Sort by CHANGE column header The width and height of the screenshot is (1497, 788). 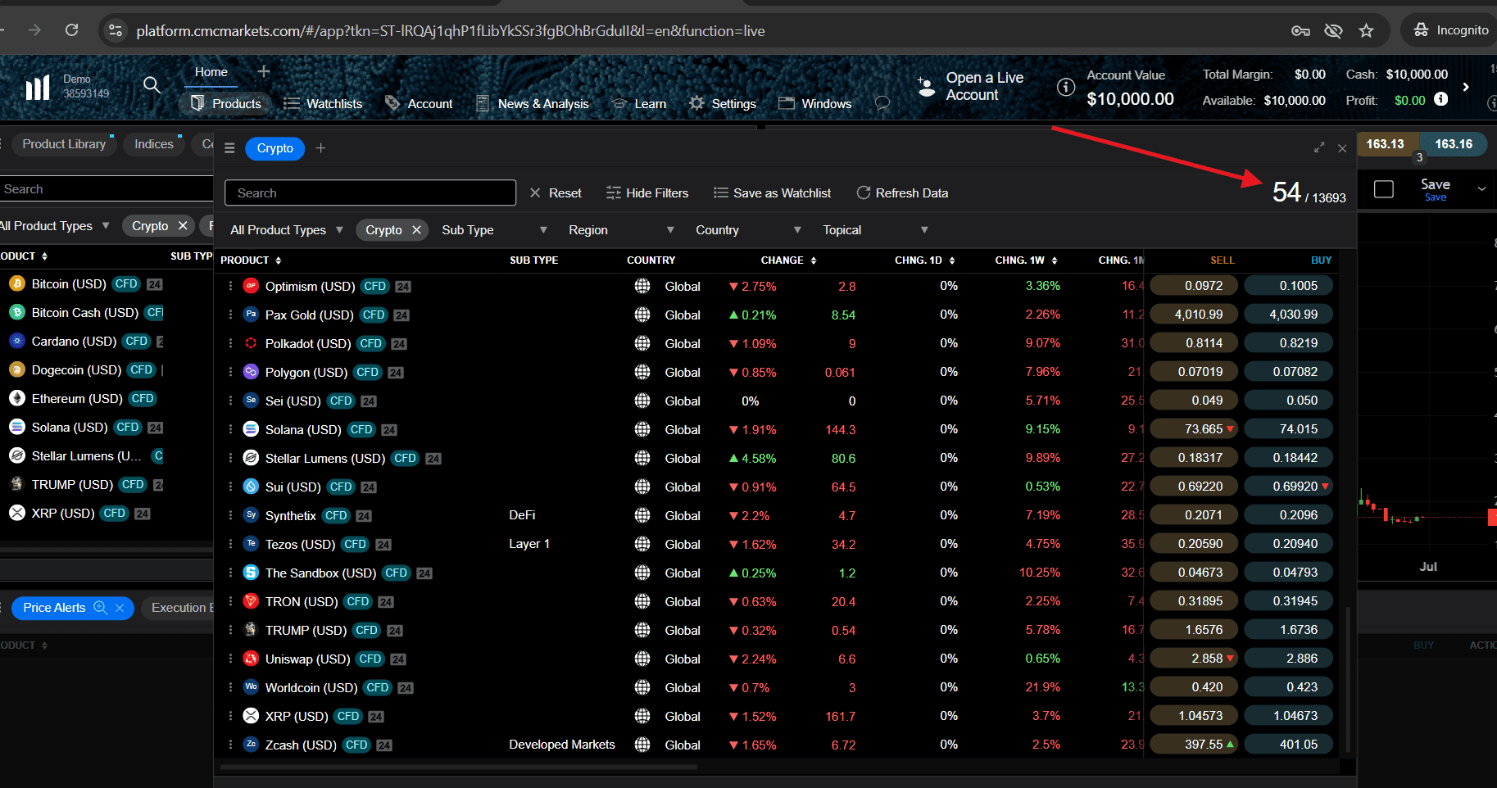coord(788,260)
